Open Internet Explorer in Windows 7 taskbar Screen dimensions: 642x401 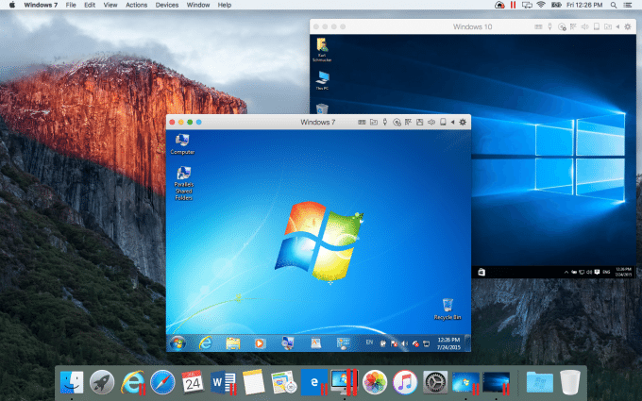[205, 342]
